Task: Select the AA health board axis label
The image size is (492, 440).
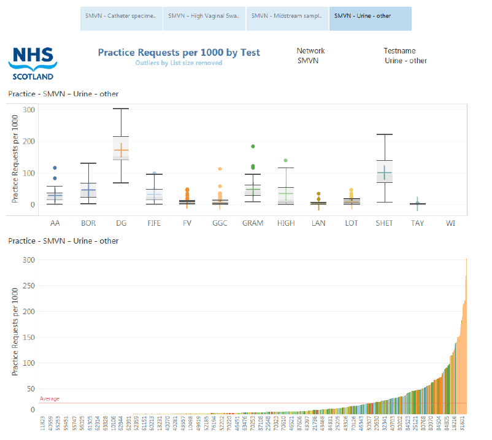Action: [x=55, y=223]
